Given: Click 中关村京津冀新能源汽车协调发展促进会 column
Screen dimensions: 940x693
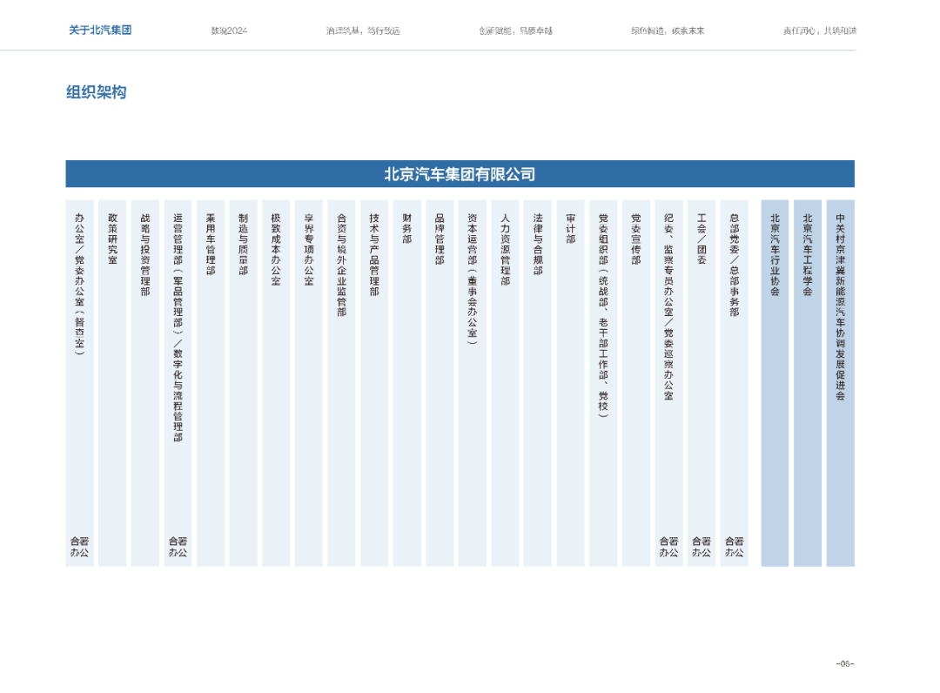Looking at the screenshot, I should click(x=841, y=383).
